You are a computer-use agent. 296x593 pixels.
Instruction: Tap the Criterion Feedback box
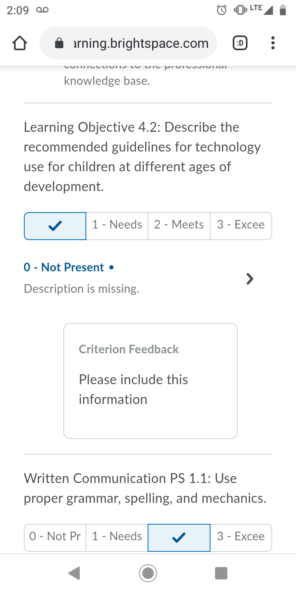[x=150, y=381]
